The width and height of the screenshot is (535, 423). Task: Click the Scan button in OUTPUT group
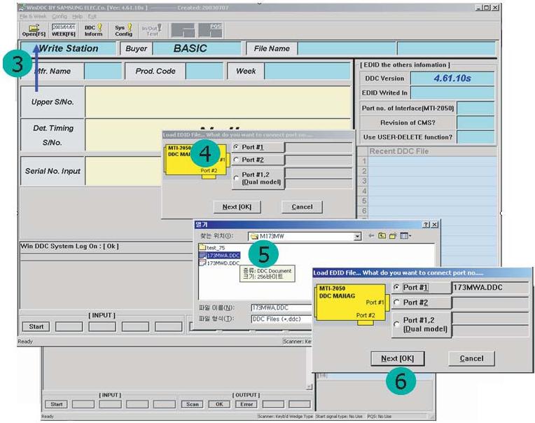click(193, 404)
